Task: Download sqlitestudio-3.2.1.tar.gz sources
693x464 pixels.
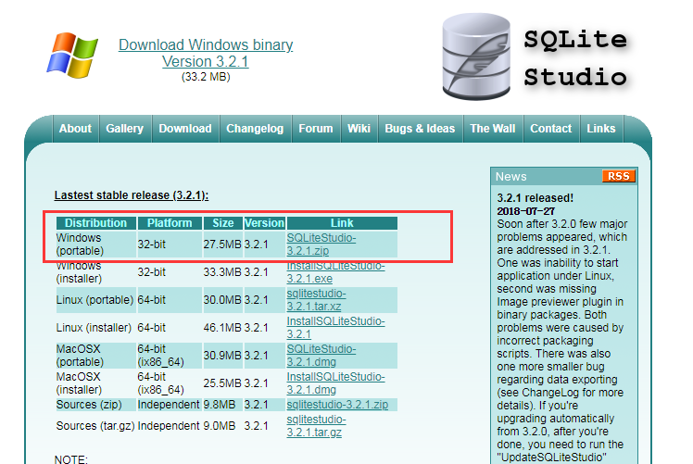Action: coord(317,425)
